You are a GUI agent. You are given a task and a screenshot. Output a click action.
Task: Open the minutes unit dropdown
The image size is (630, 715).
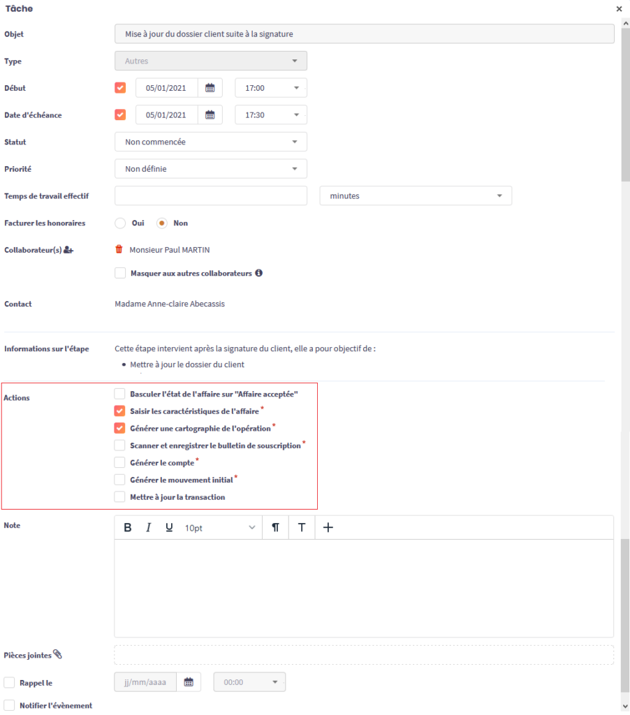click(x=415, y=196)
